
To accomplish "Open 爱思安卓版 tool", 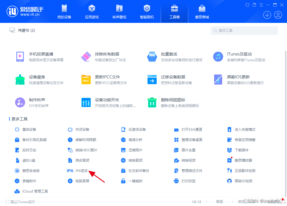I will point(27,171).
